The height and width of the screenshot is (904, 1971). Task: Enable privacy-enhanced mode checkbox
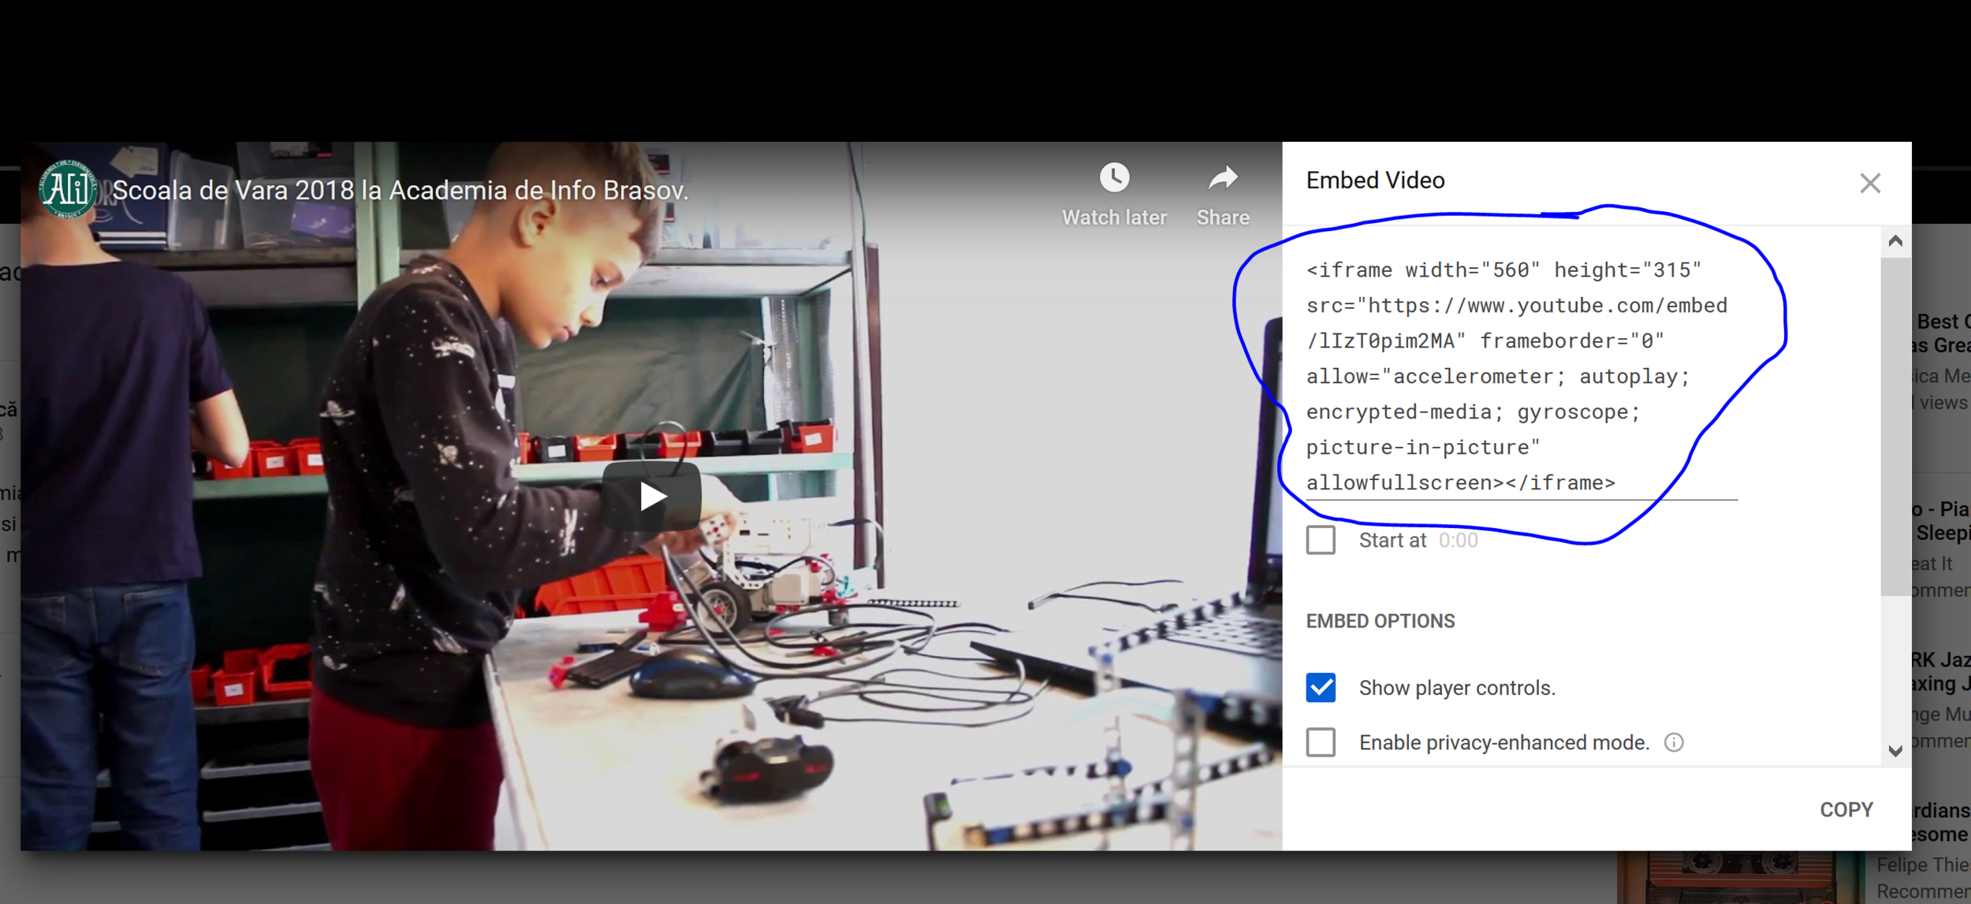(1321, 742)
